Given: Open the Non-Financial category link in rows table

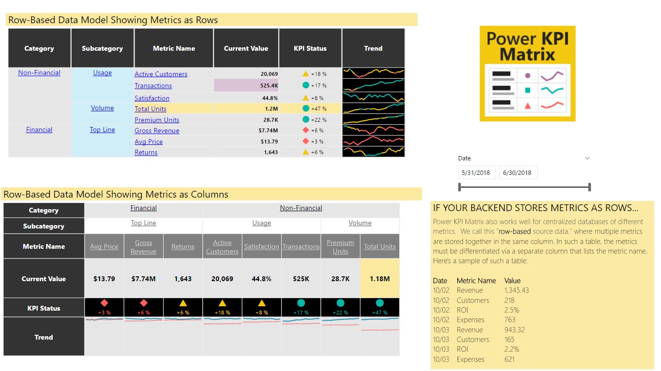Looking at the screenshot, I should (39, 72).
